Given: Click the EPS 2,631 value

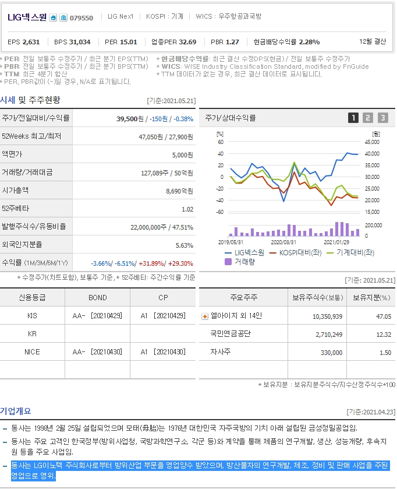Looking at the screenshot, I should click(x=24, y=42).
